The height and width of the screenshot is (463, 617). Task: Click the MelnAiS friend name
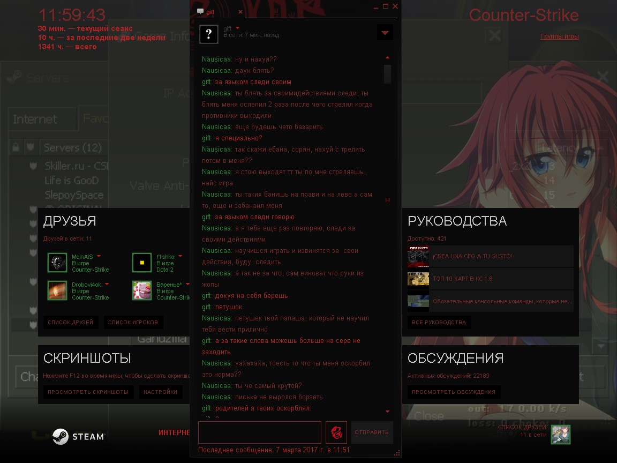pos(82,257)
